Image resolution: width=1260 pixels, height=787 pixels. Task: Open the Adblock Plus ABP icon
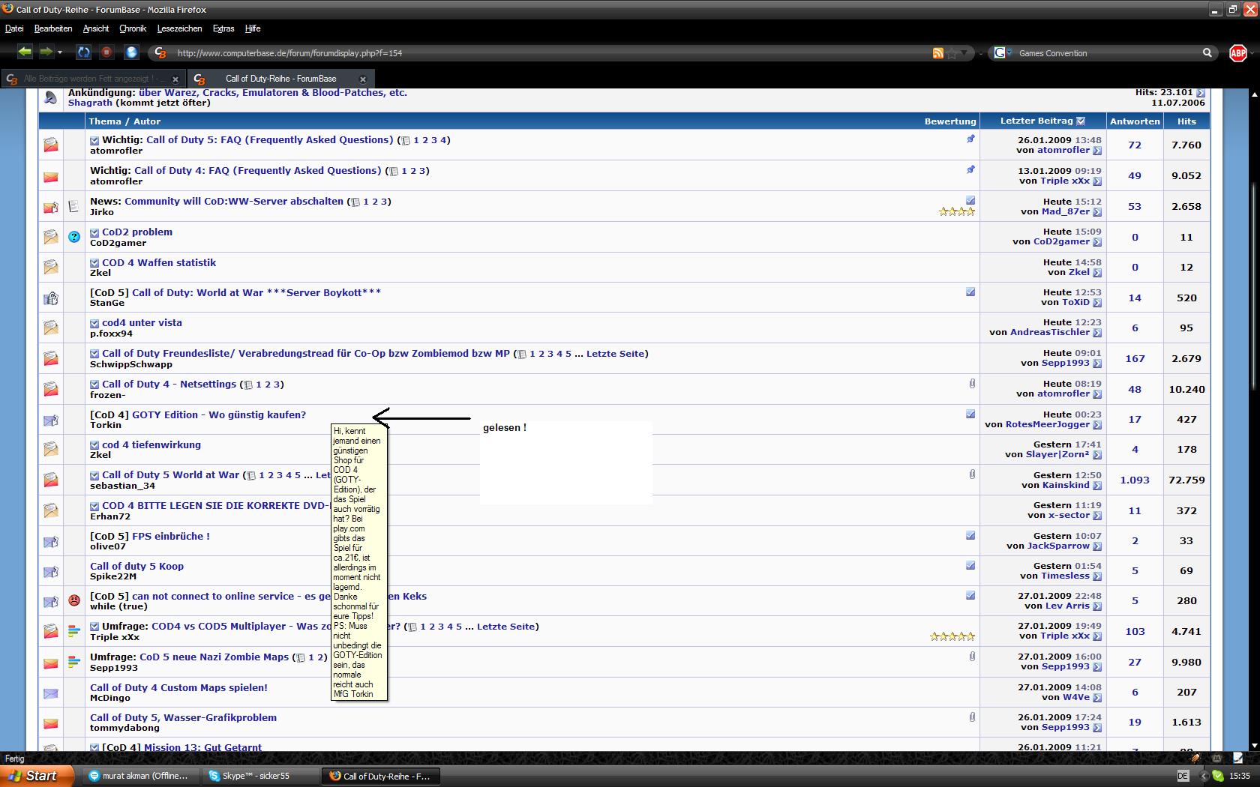1237,52
